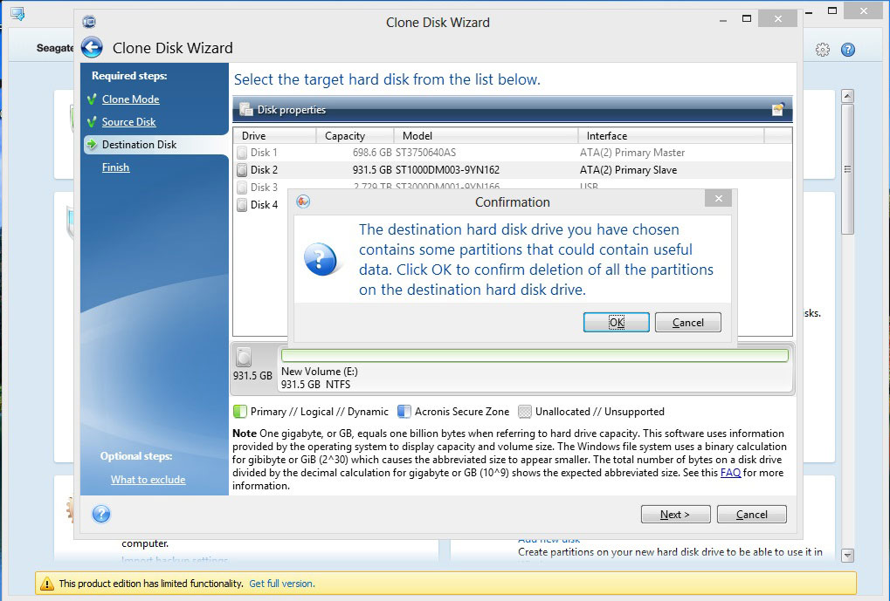Select Destination Disk step
The height and width of the screenshot is (601, 890).
tap(139, 145)
